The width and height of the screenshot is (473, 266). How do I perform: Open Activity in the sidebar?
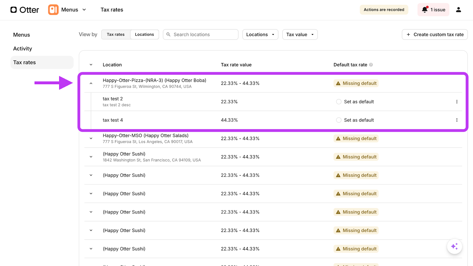22,48
